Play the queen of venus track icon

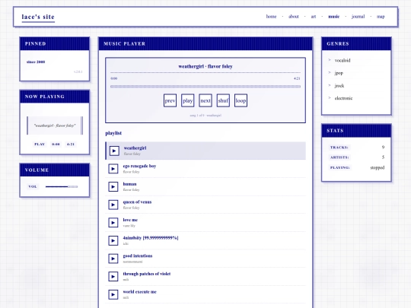point(113,205)
